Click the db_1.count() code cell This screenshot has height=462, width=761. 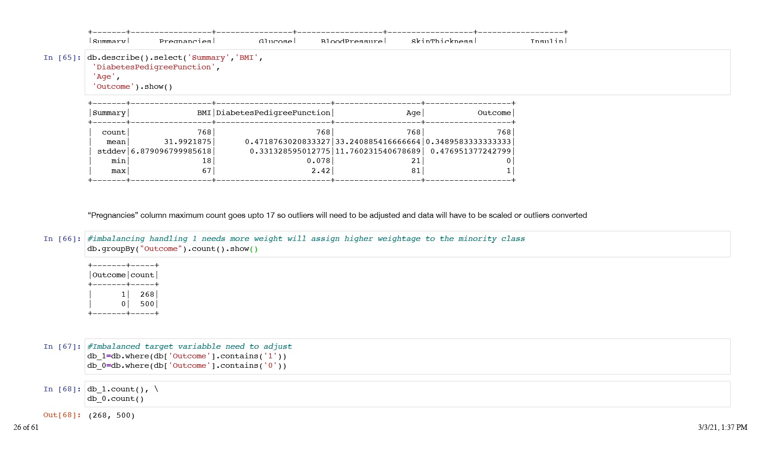pos(407,394)
